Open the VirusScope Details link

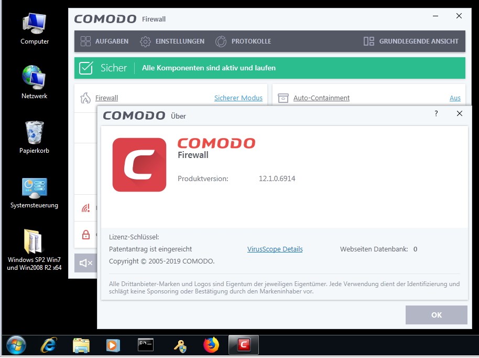pyautogui.click(x=275, y=249)
